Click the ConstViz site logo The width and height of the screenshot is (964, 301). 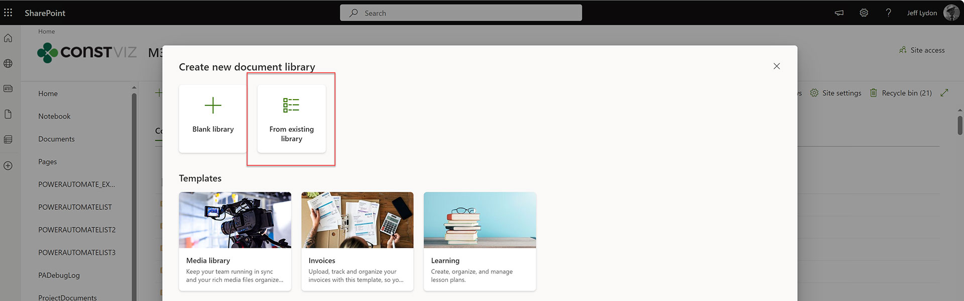(87, 52)
